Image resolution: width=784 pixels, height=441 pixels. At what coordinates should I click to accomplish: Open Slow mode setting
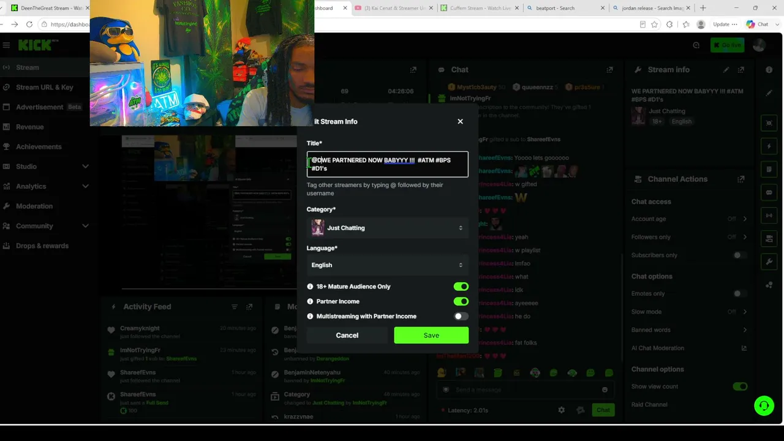(x=689, y=312)
